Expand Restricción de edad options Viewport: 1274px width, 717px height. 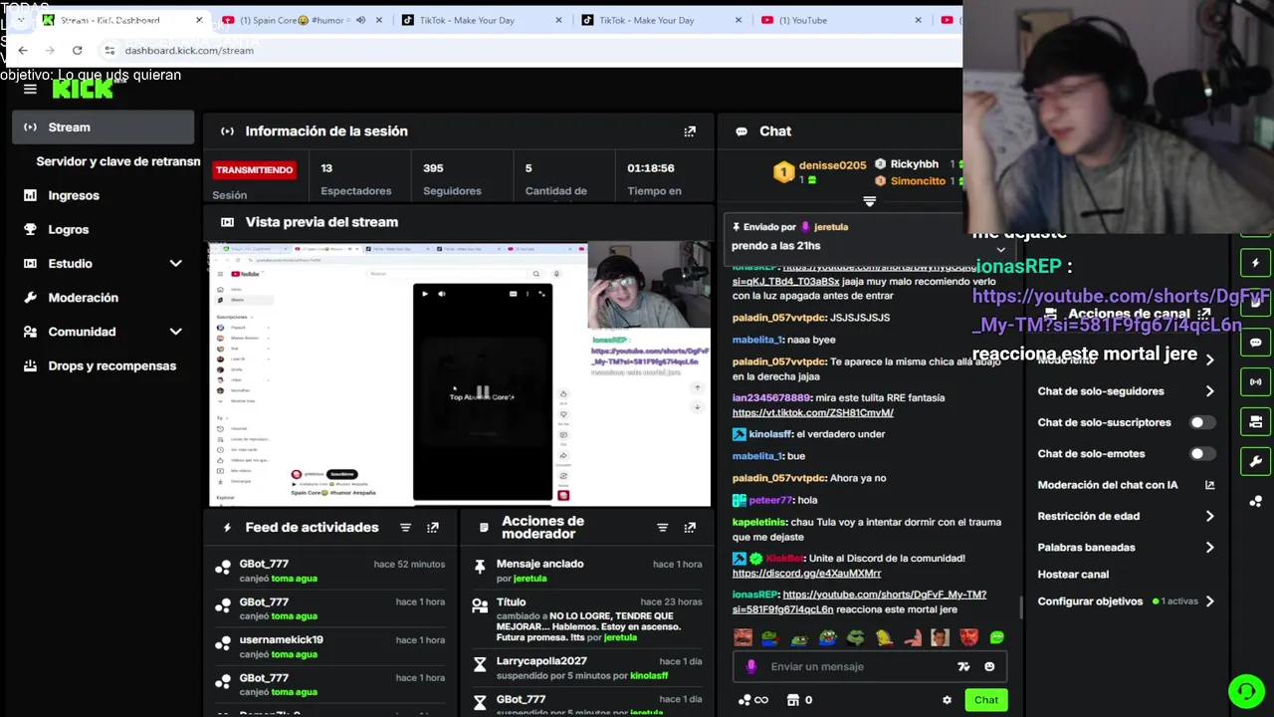tap(1209, 516)
